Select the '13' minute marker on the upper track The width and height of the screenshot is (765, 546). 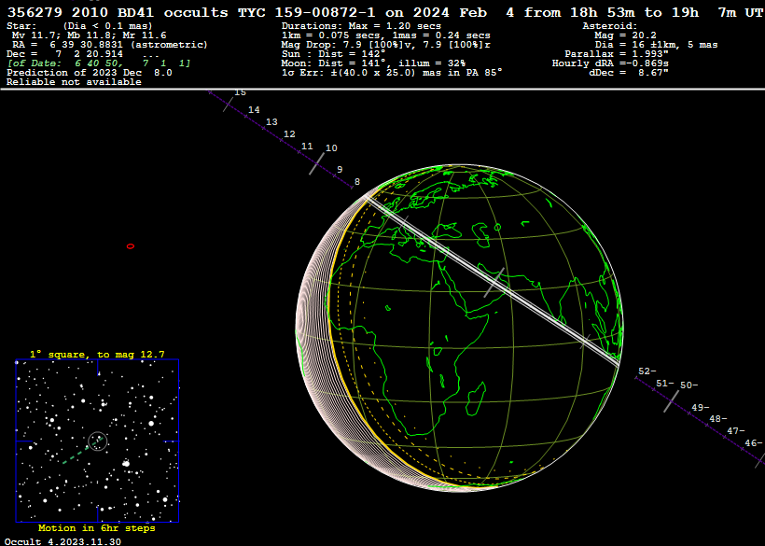tap(271, 122)
